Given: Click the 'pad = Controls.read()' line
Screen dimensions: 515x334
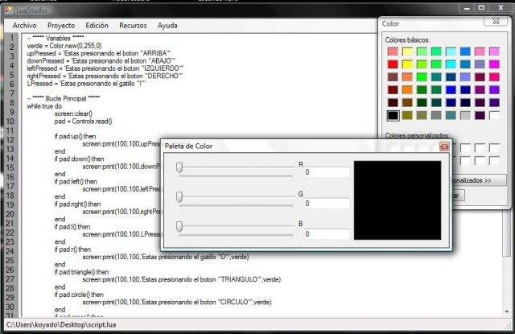Looking at the screenshot, I should pyautogui.click(x=83, y=122).
